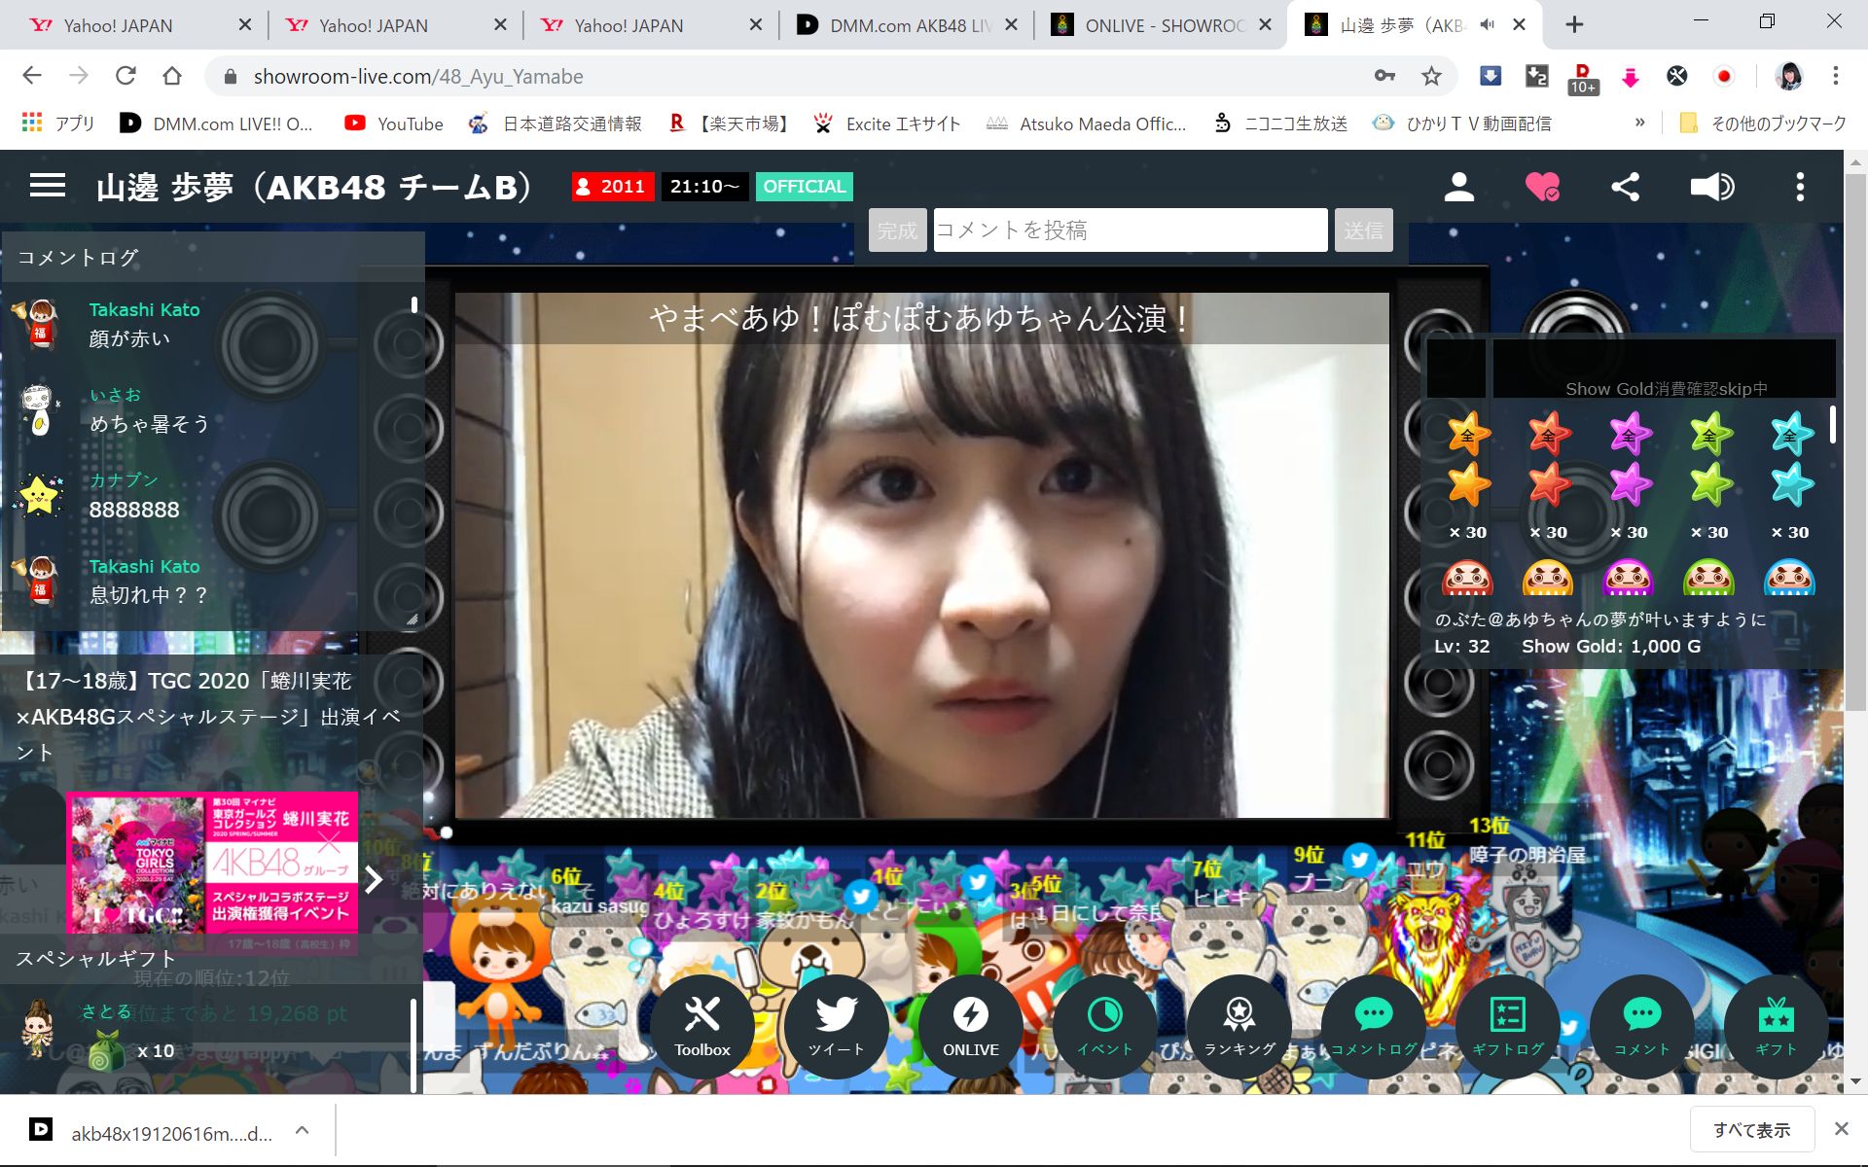Switch to the DMM.com AKB48 LIVE tab
Viewport: 1868px width, 1167px height.
(905, 25)
